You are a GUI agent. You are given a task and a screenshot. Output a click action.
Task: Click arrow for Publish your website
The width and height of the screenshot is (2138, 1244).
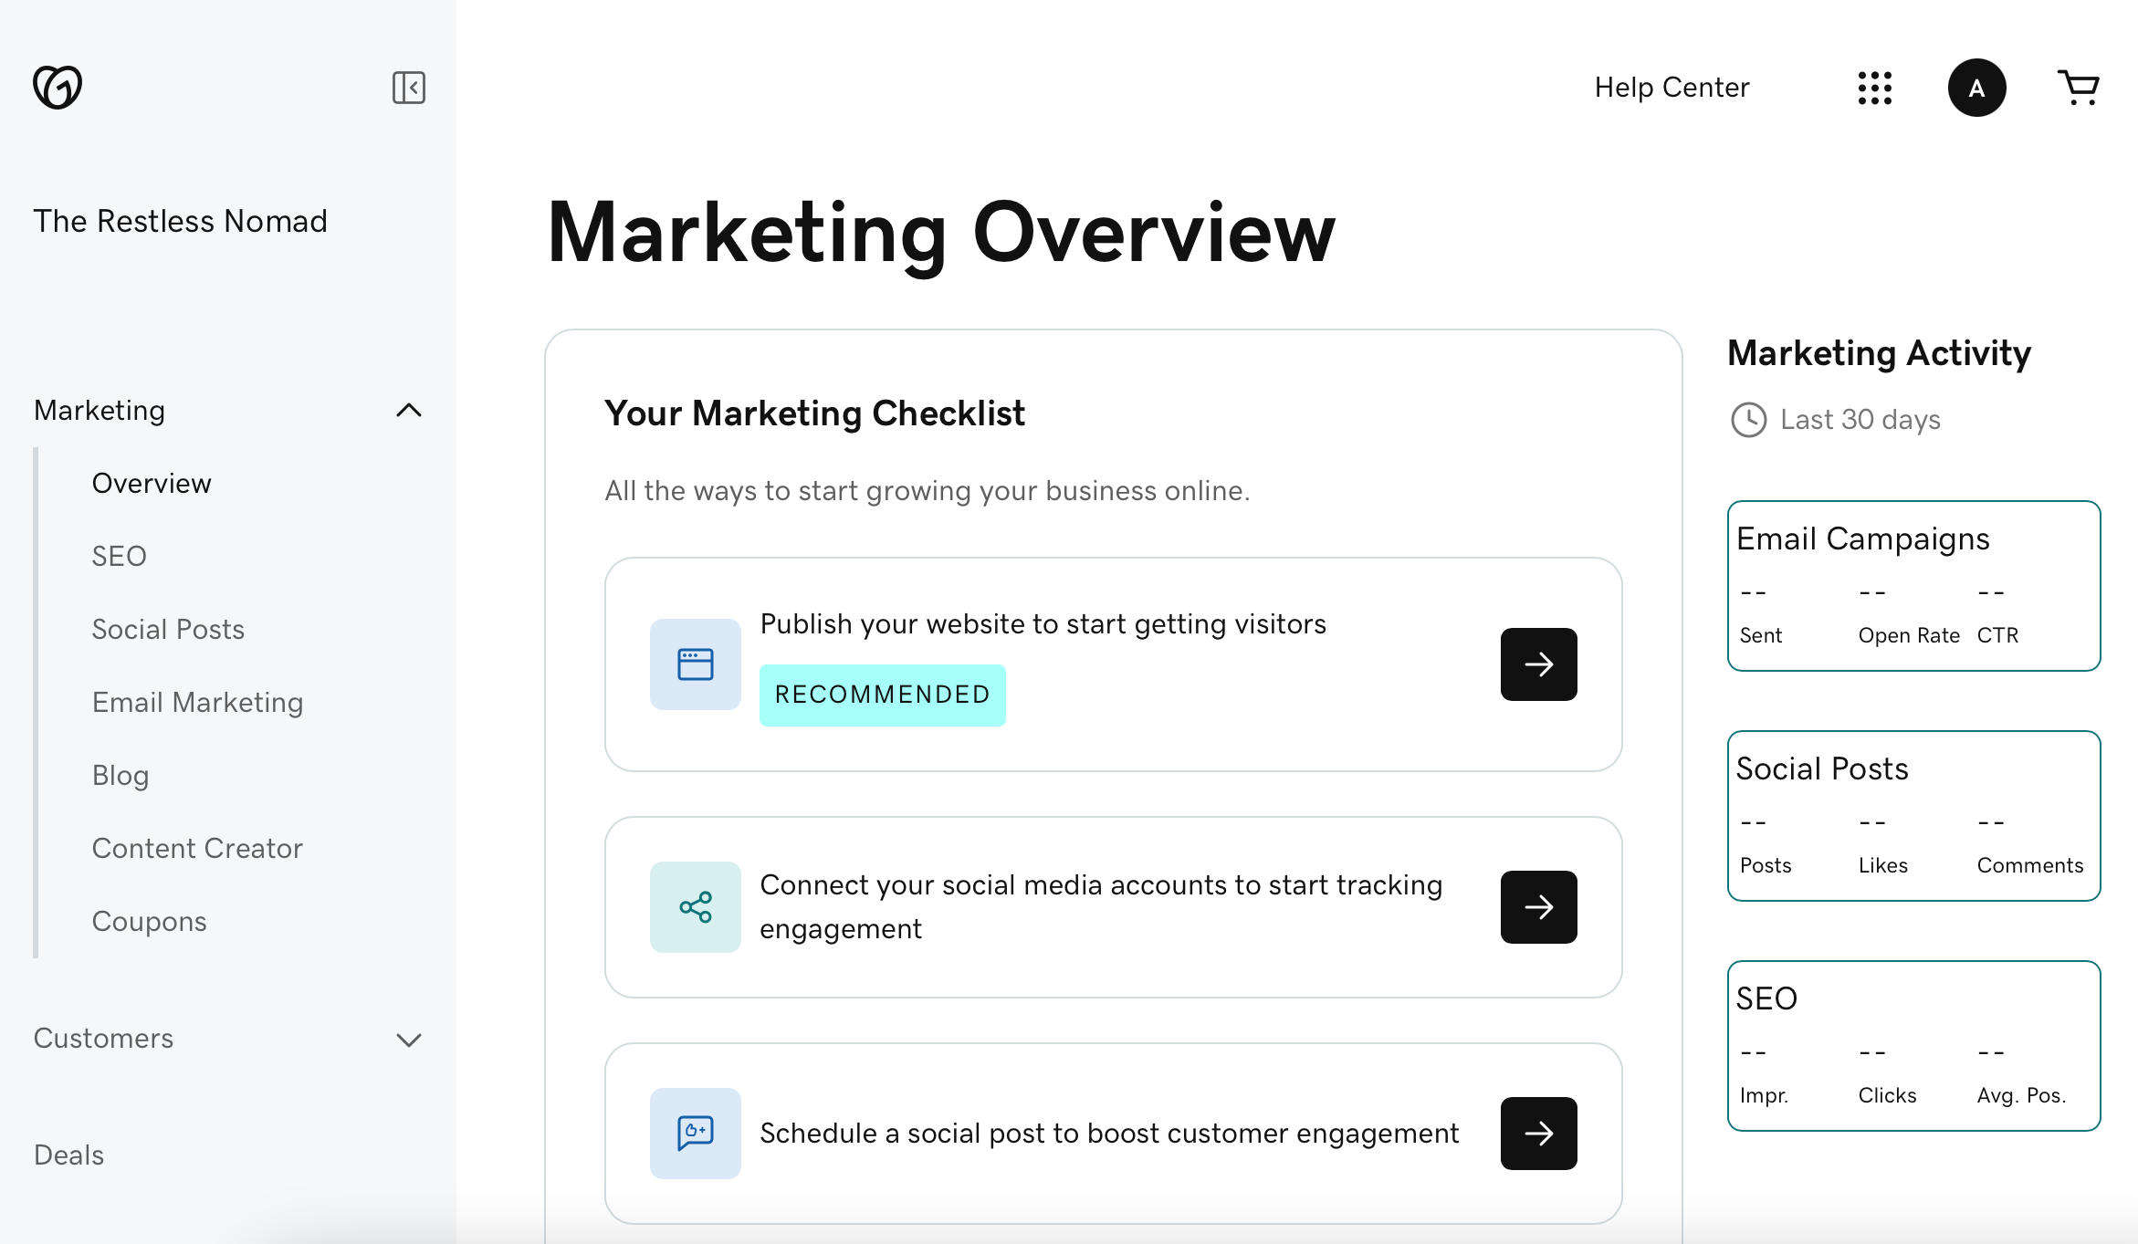pos(1538,664)
